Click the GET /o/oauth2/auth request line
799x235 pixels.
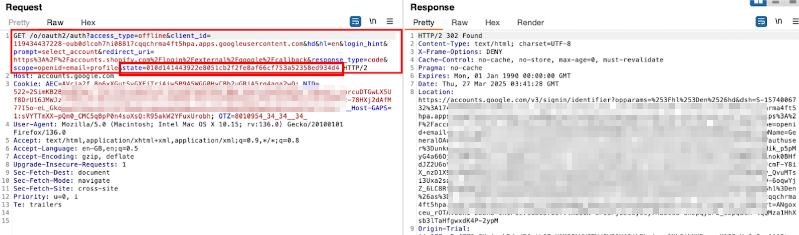112,36
